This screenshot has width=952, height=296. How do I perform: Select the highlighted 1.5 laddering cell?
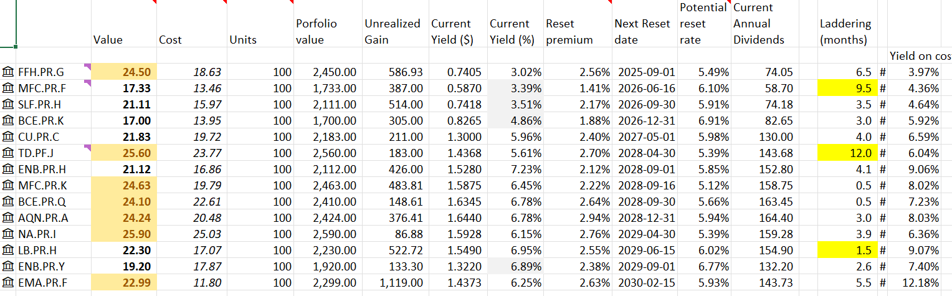pyautogui.click(x=847, y=251)
